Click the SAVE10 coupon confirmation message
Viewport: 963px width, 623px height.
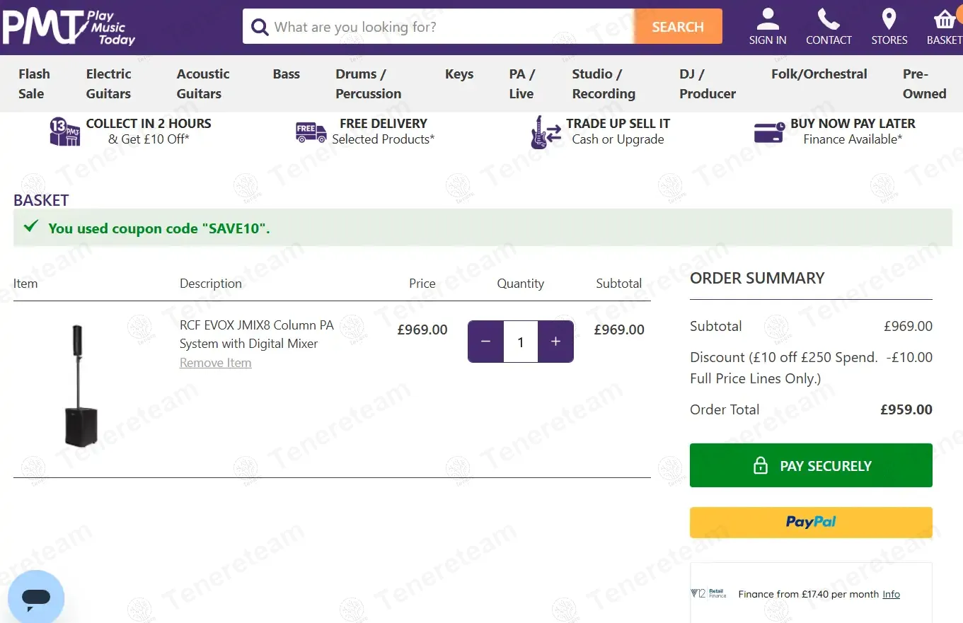click(x=159, y=228)
